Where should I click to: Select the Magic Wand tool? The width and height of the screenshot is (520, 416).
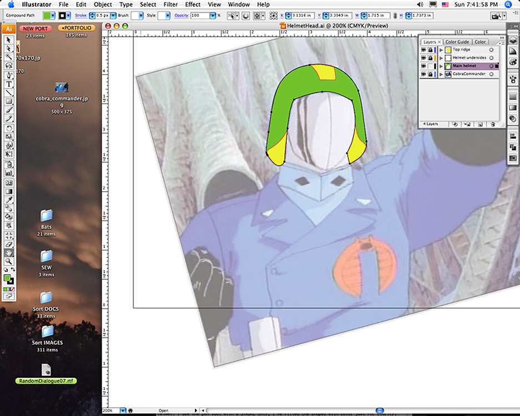coord(9,57)
